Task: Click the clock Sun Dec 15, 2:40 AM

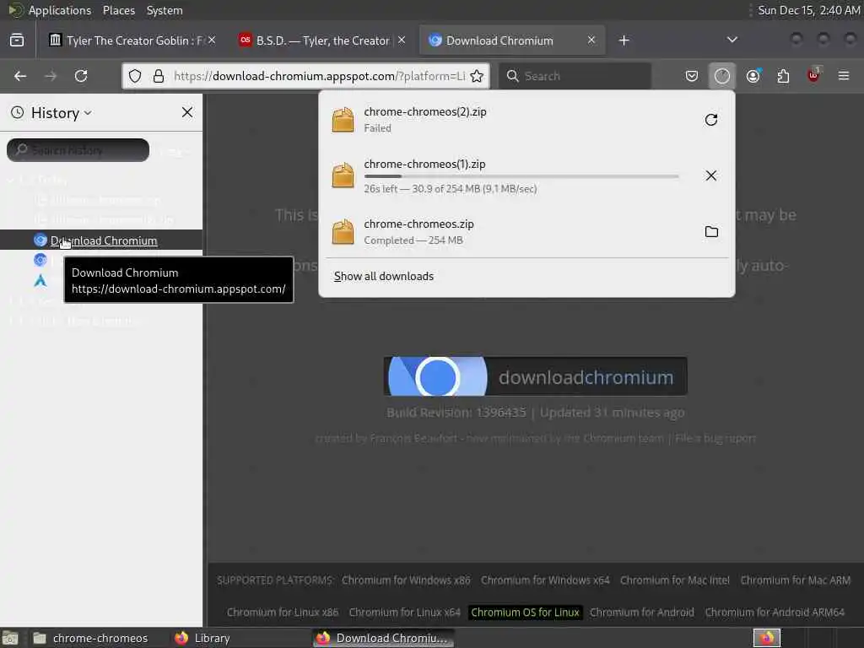Action: [x=808, y=10]
